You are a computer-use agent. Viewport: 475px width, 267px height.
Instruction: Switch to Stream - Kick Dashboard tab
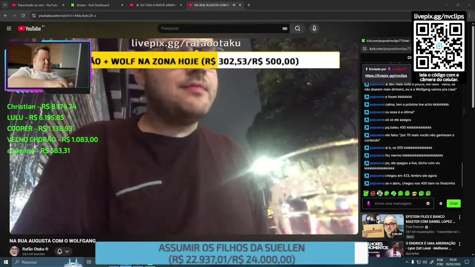point(97,5)
